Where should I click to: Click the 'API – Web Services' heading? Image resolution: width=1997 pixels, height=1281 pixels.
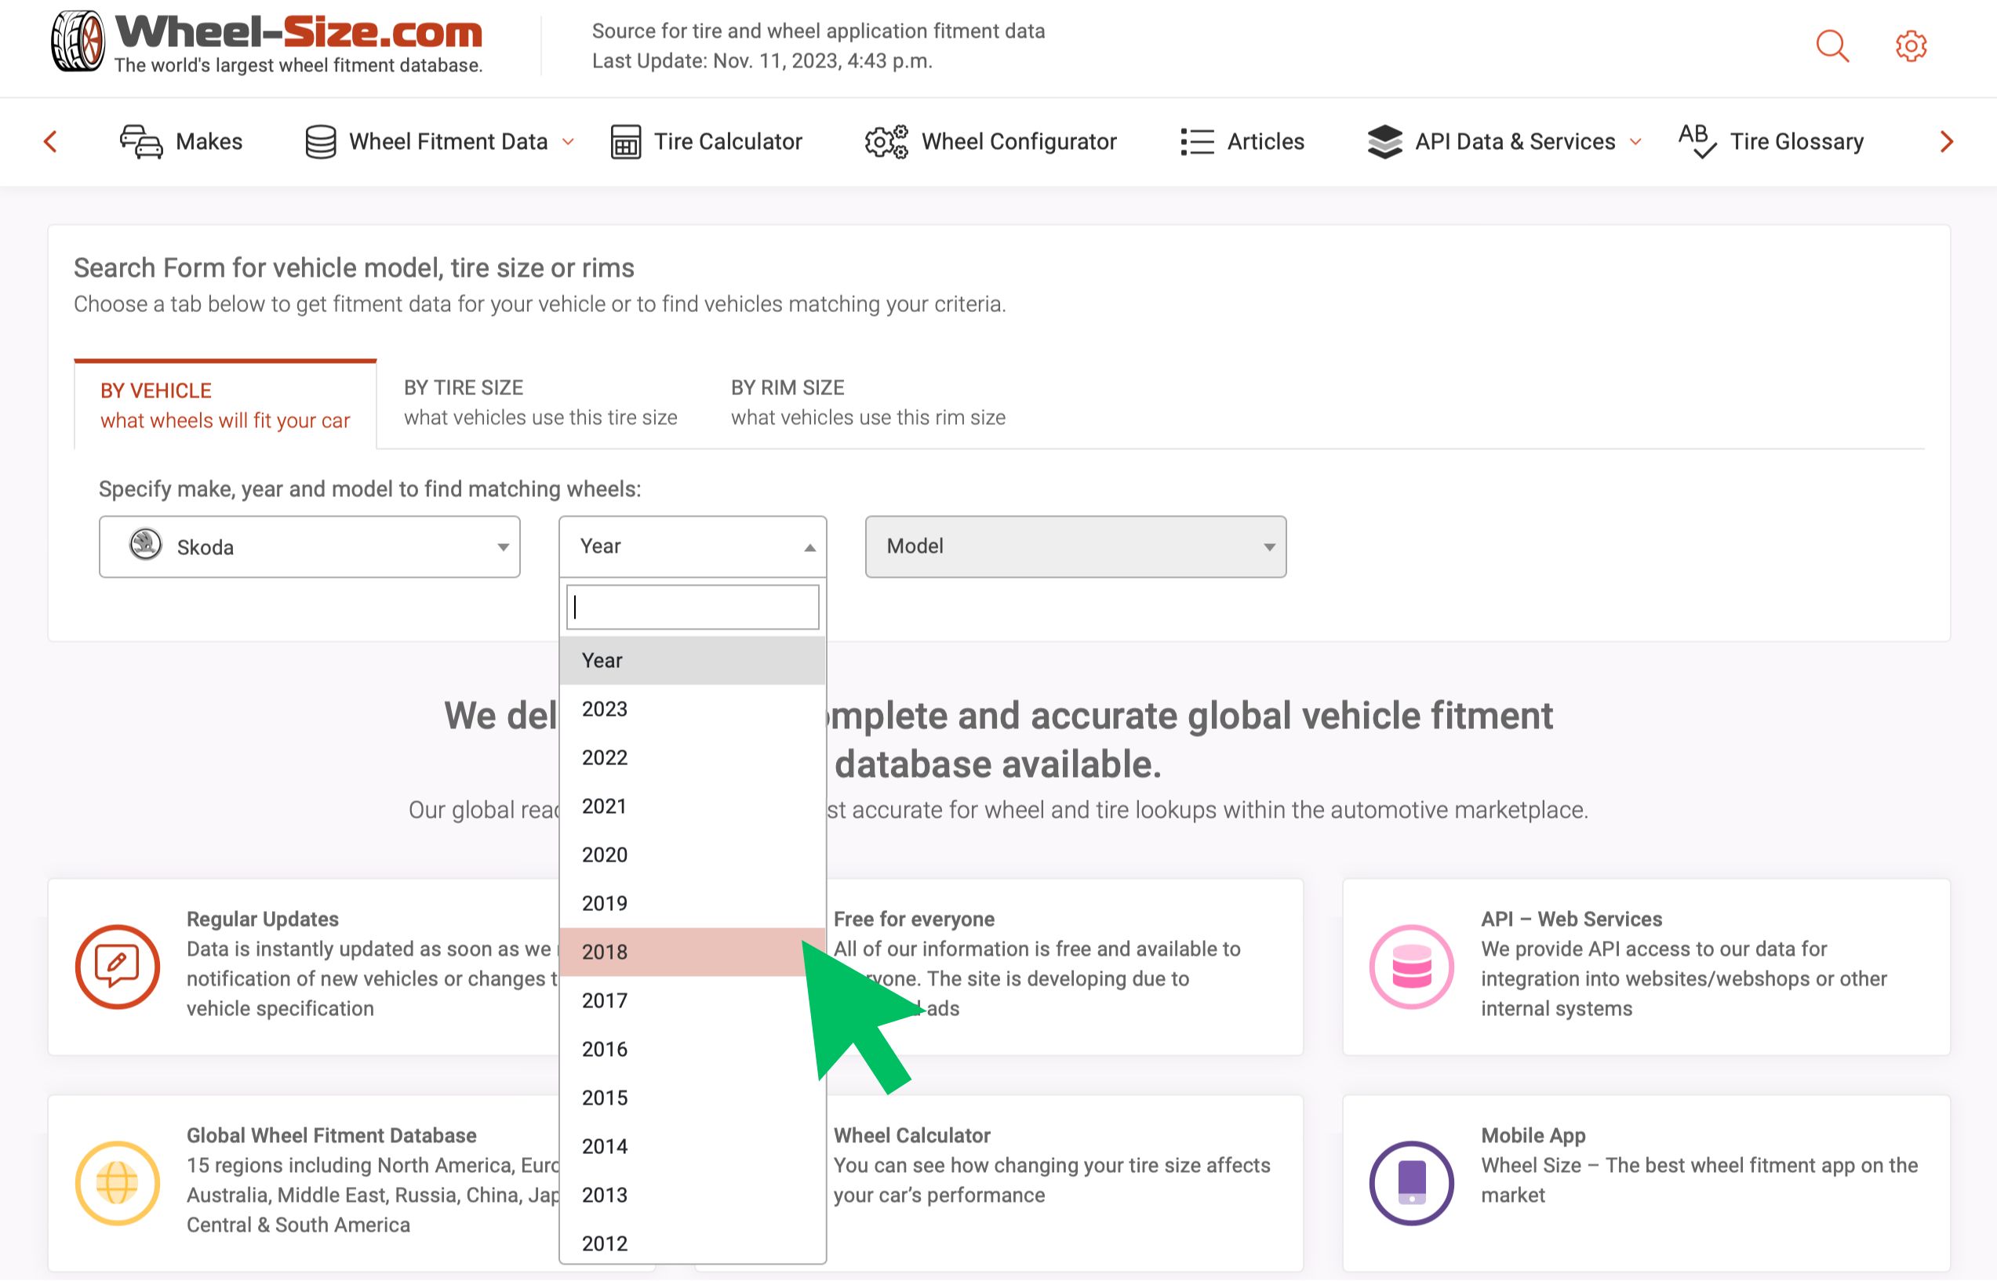(x=1571, y=919)
